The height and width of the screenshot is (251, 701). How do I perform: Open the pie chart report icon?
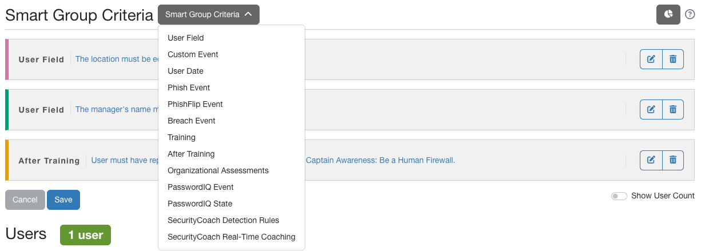tap(668, 14)
